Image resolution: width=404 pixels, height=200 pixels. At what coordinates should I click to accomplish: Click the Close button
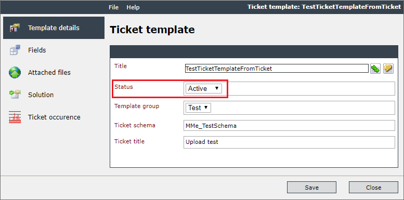pos(373,188)
